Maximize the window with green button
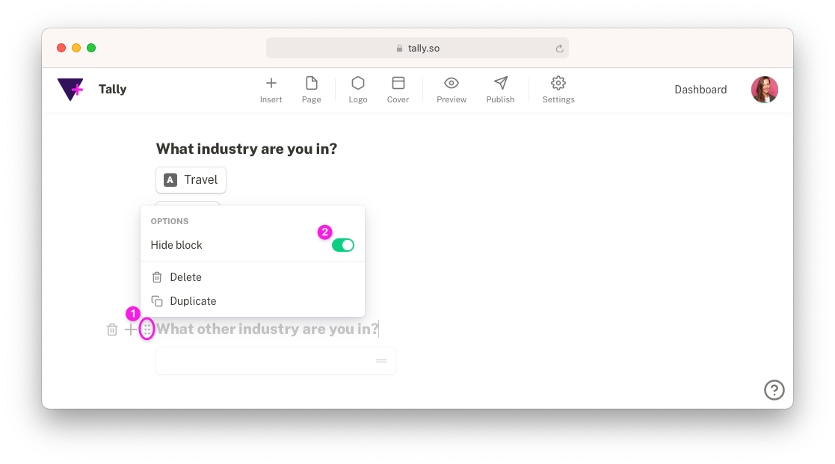This screenshot has height=464, width=835. tap(91, 48)
